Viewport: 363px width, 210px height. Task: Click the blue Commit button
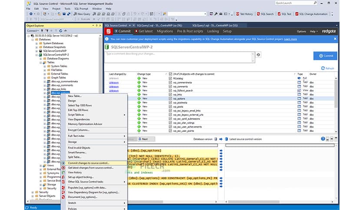[x=325, y=56]
